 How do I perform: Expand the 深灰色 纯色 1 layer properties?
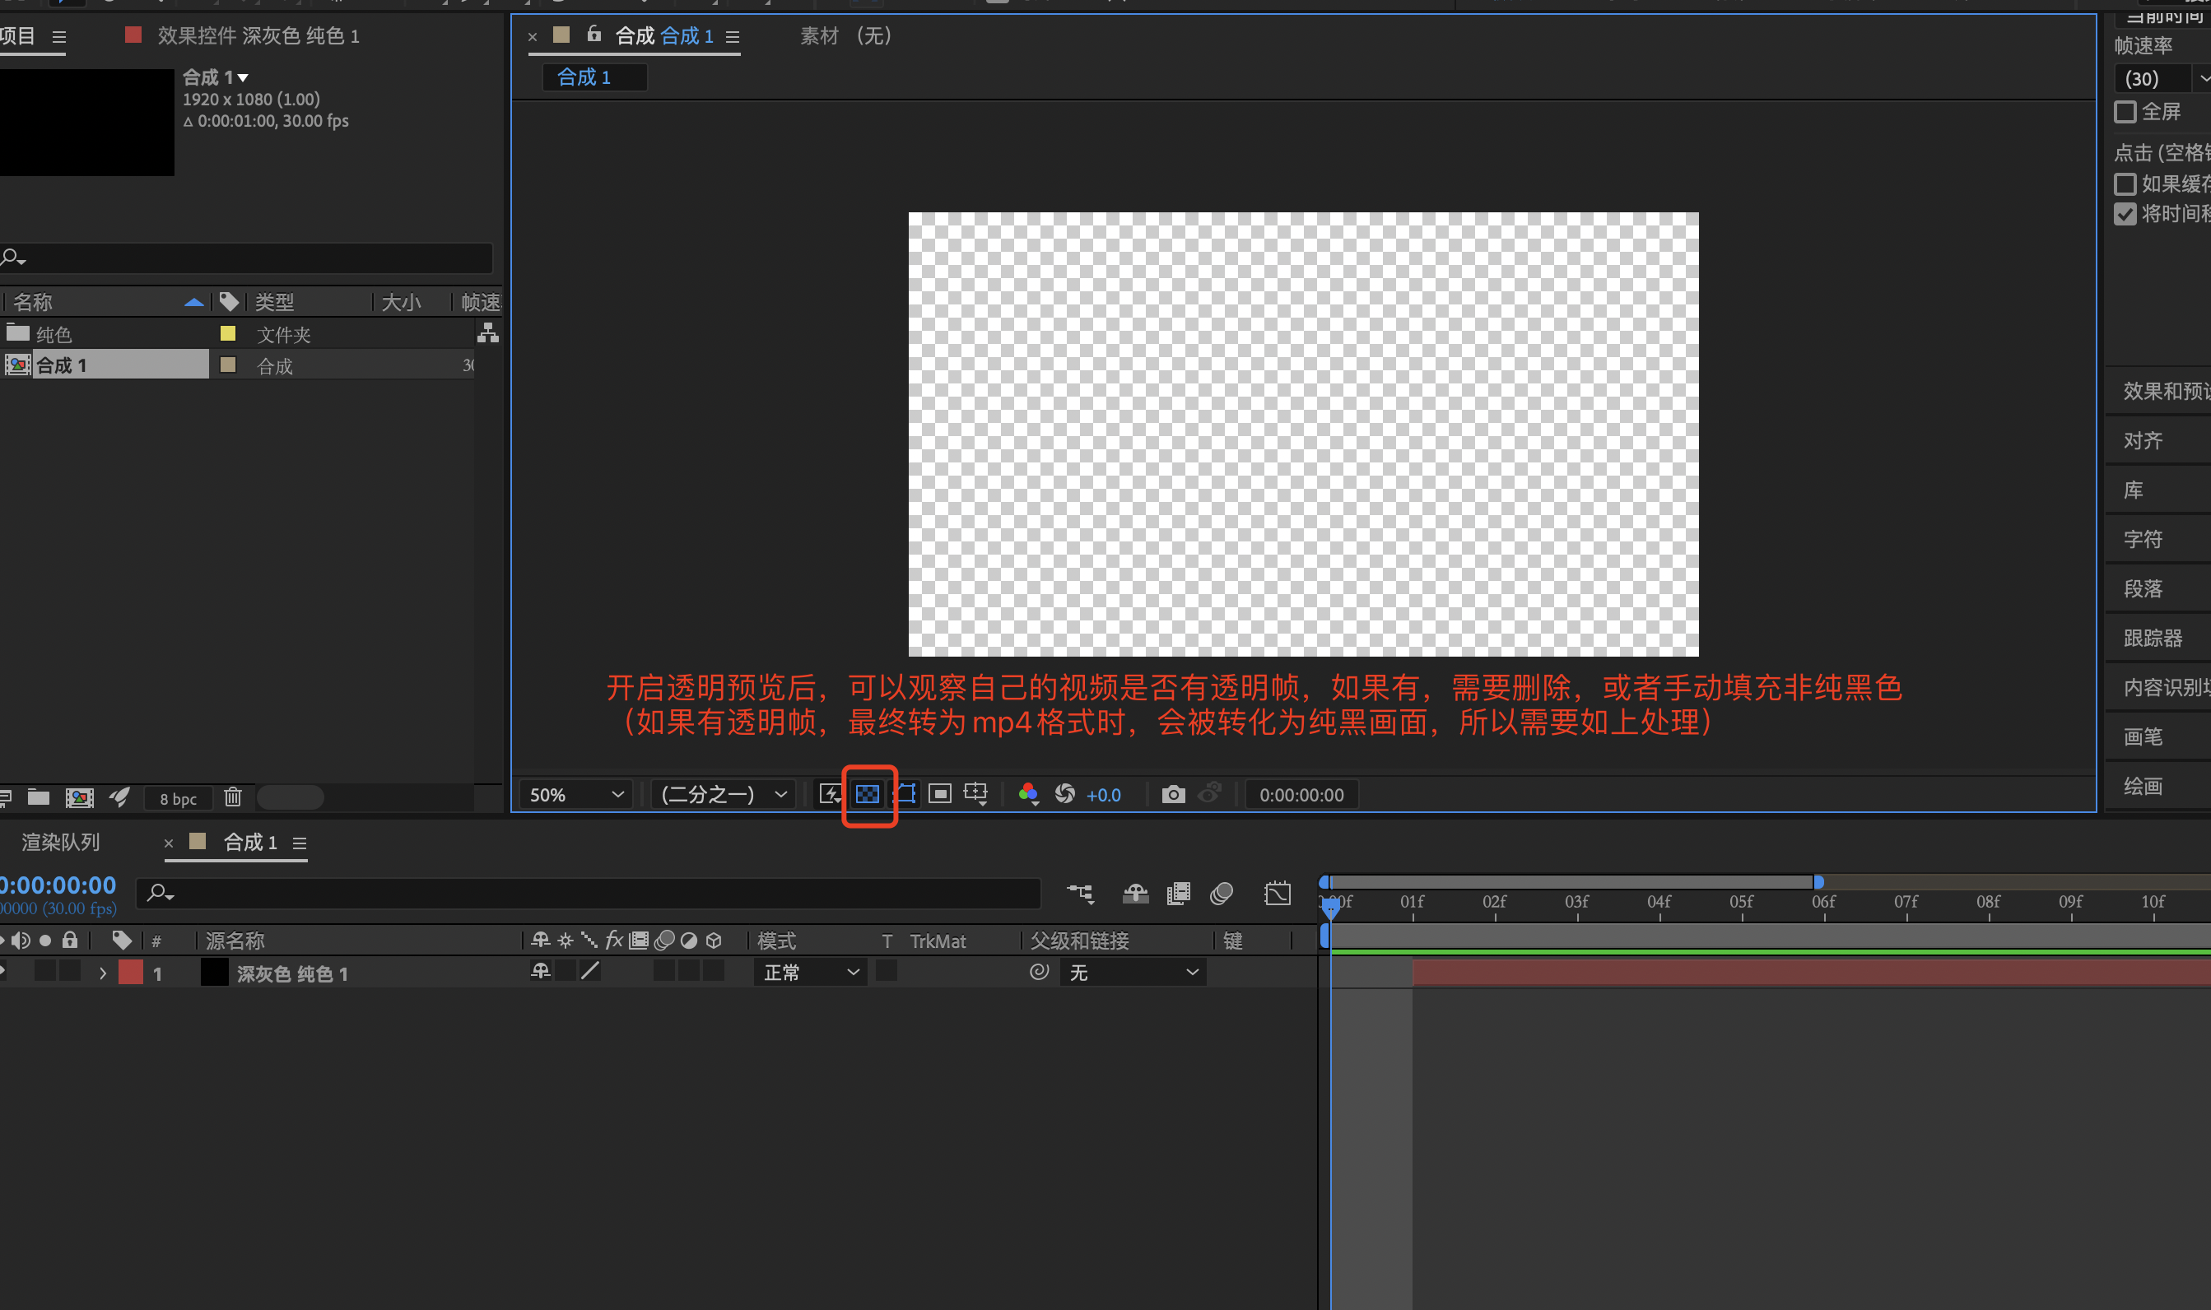click(104, 973)
